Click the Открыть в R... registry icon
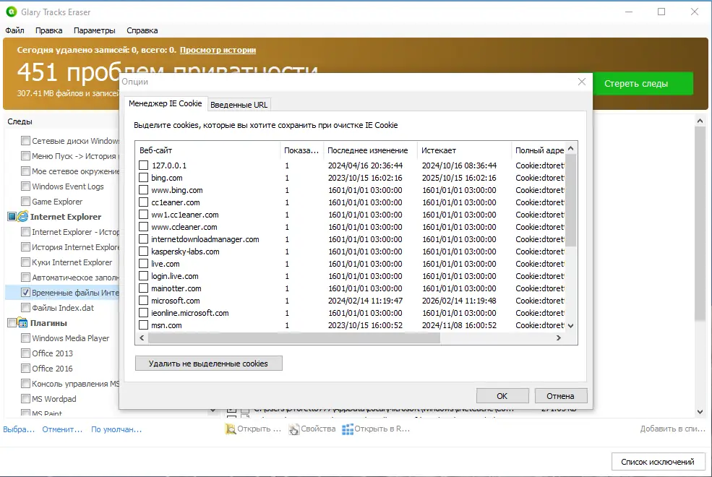 348,429
